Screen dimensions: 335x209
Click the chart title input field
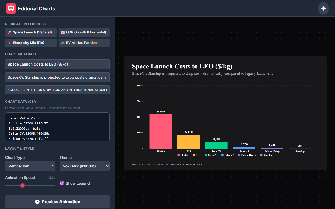tap(57, 64)
